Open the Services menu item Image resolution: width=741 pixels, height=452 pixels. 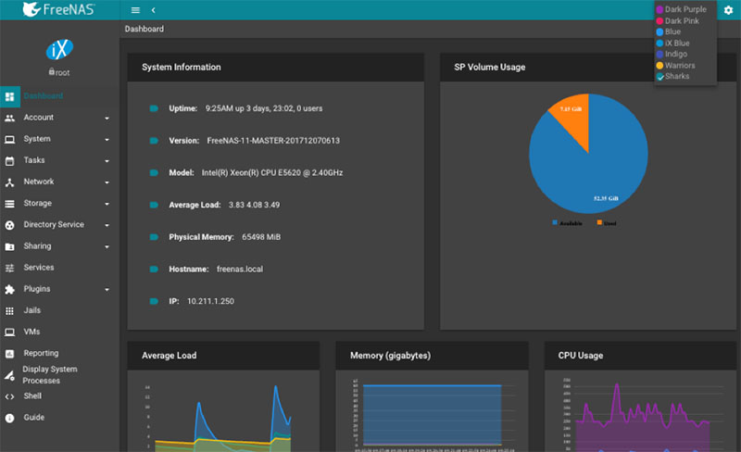point(38,268)
